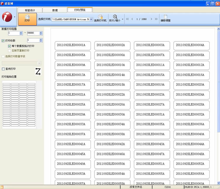Go to the next page arrow
220x189 pixels.
tap(151, 19)
